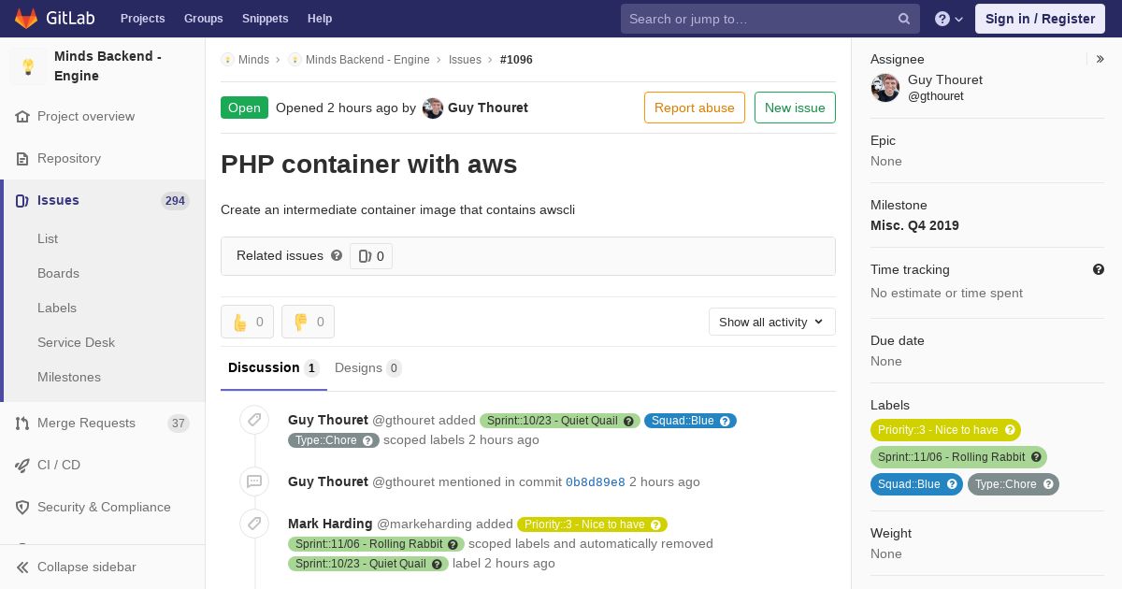
Task: Open the Help top nav item
Action: (x=320, y=19)
